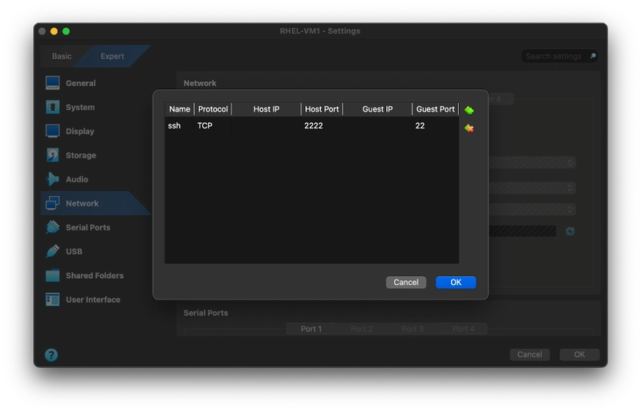Image resolution: width=642 pixels, height=412 pixels.
Task: Refresh the MAC address icon
Action: [570, 231]
